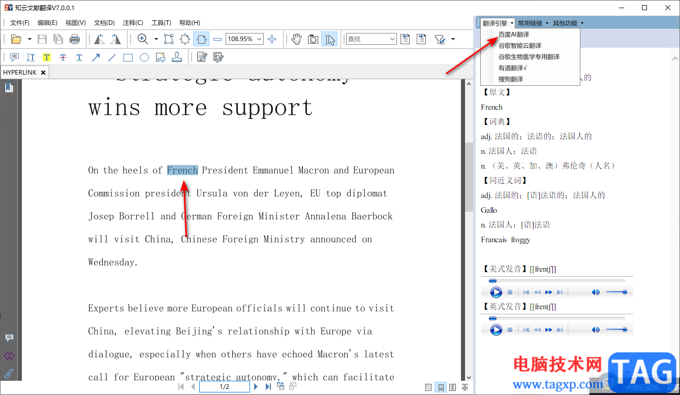680x395 pixels.
Task: Switch to continuous facing layout
Action: point(465,387)
